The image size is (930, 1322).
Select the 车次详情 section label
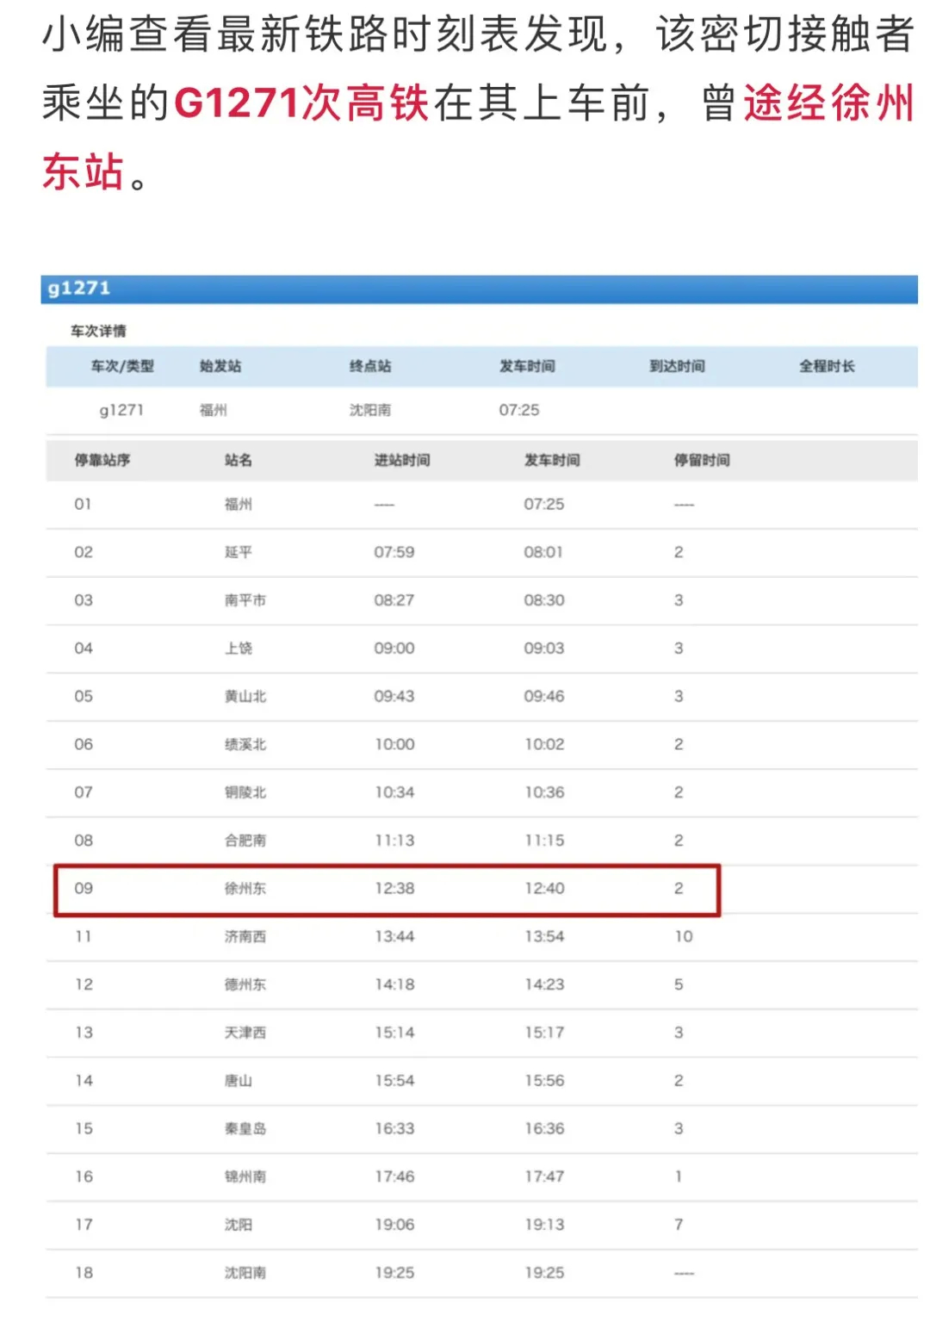point(98,331)
